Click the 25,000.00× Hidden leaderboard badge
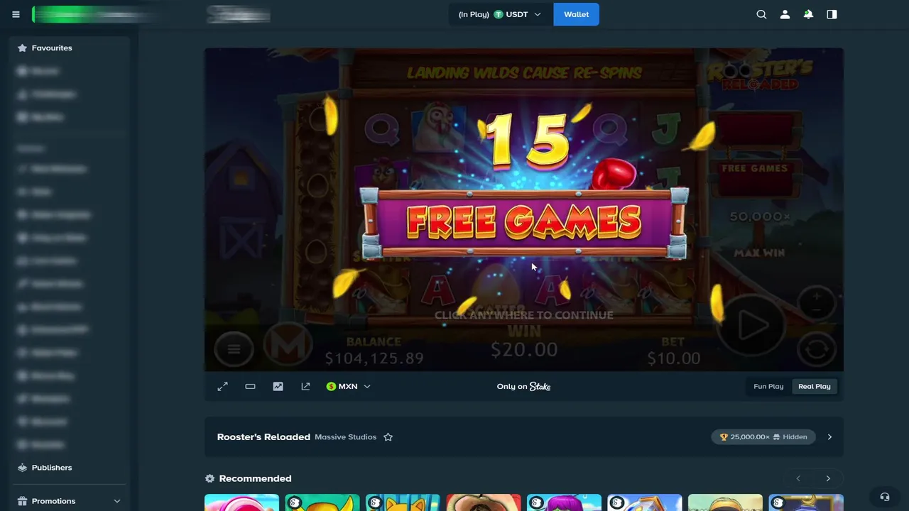 pyautogui.click(x=763, y=437)
